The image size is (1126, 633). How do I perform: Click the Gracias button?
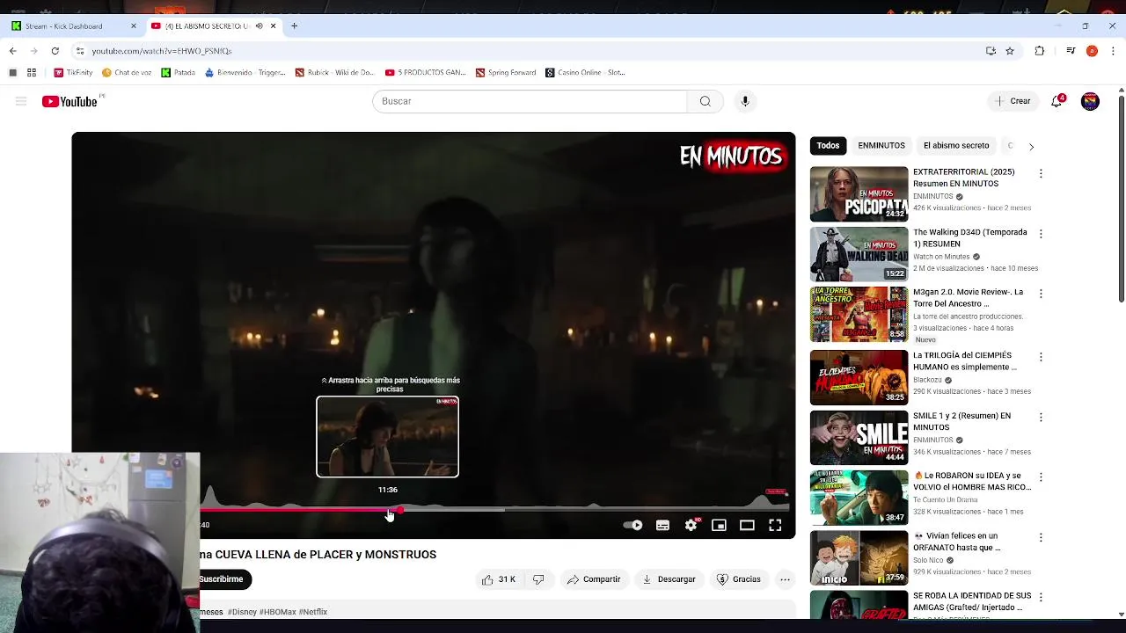point(738,579)
